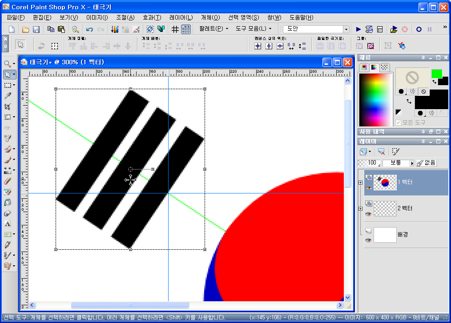Image resolution: width=451 pixels, height=323 pixels.
Task: Click the vertical scroll down arrow
Action: (347, 297)
